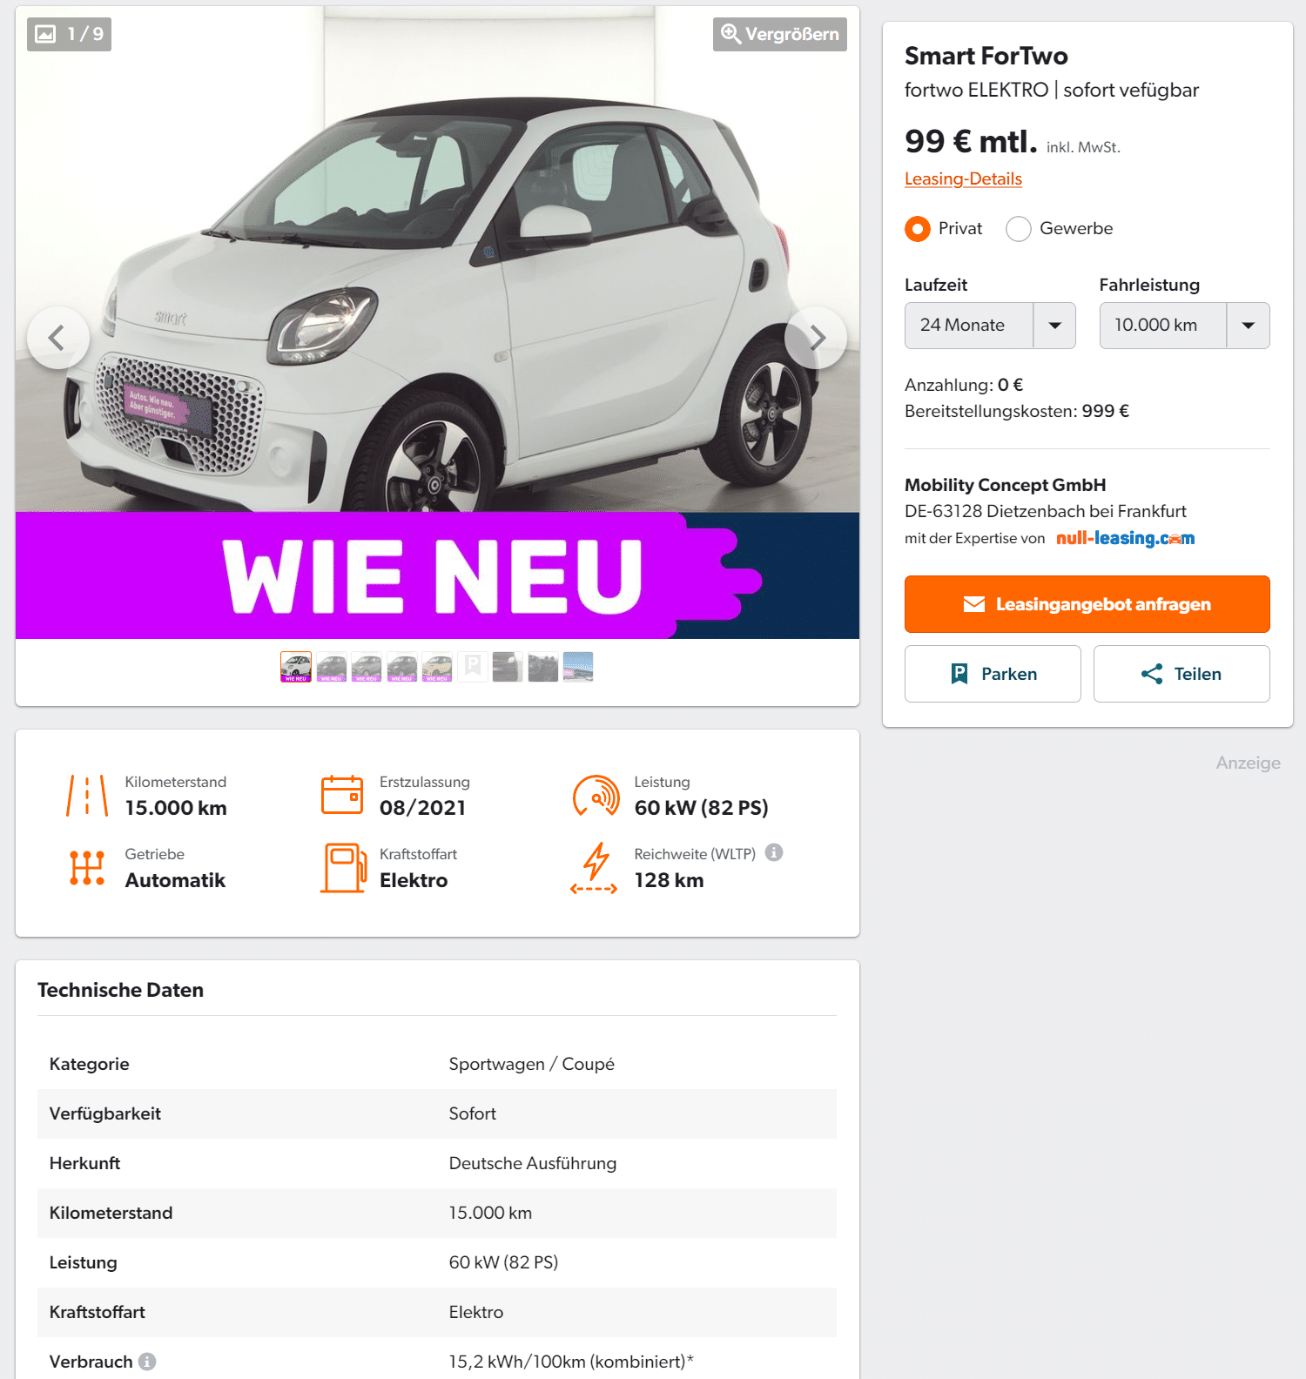Image resolution: width=1306 pixels, height=1379 pixels.
Task: Select the second gallery thumbnail
Action: [x=332, y=667]
